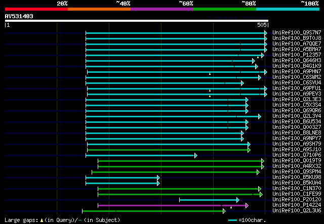Select the UniRef100_C6SVU4 label
Screen dimensions: 324x224
pyautogui.click(x=297, y=83)
